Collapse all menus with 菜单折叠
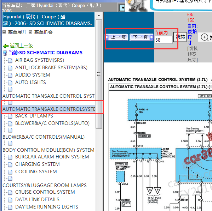Viewport: 212px width, 211px height. click(44, 32)
